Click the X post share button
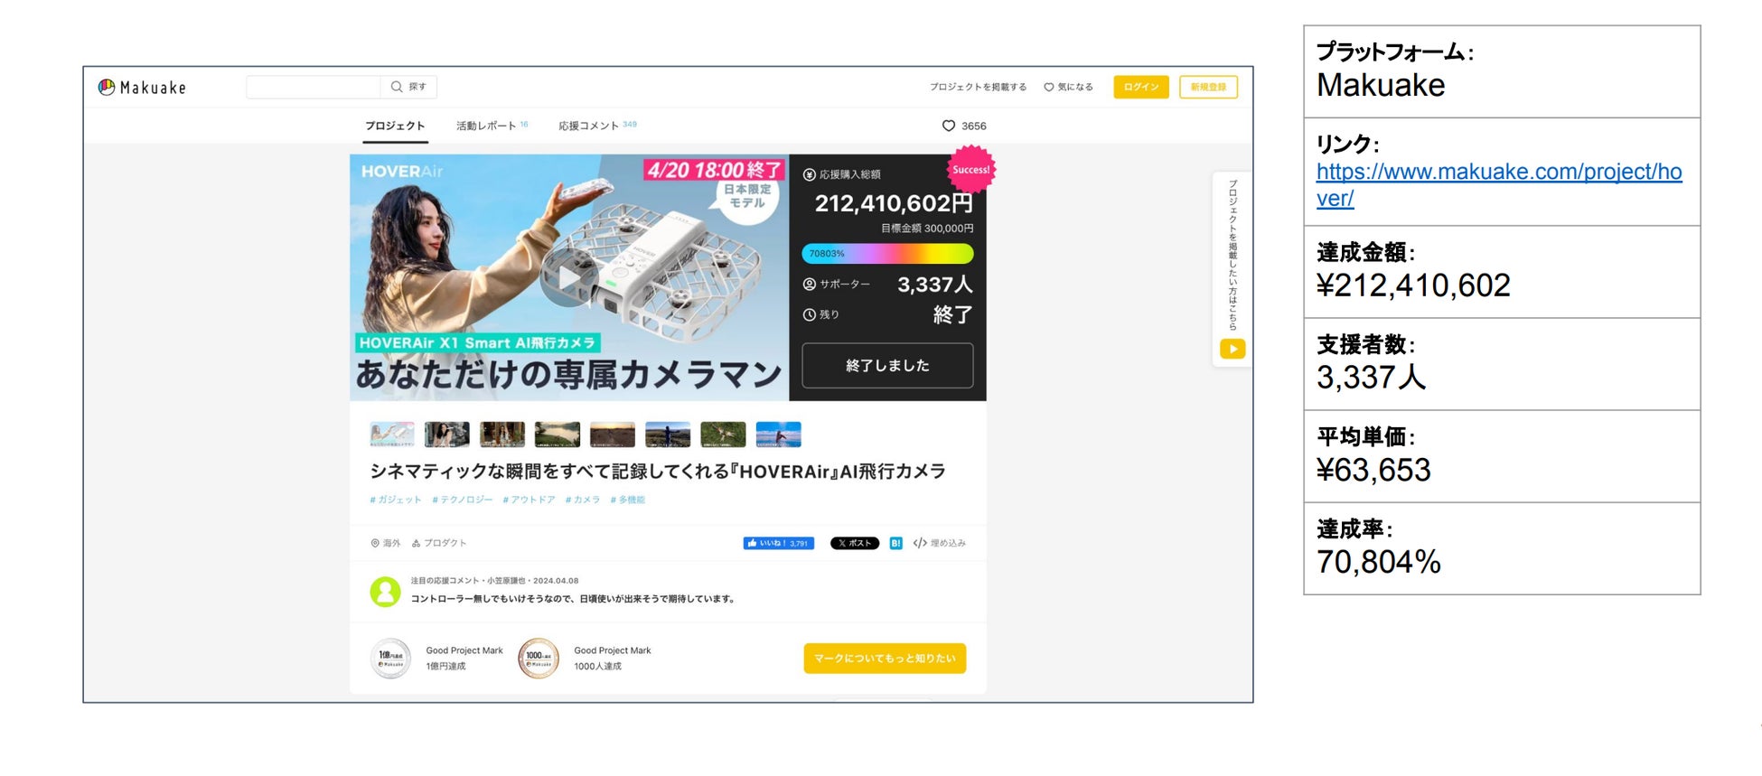The width and height of the screenshot is (1762, 776). (x=854, y=543)
